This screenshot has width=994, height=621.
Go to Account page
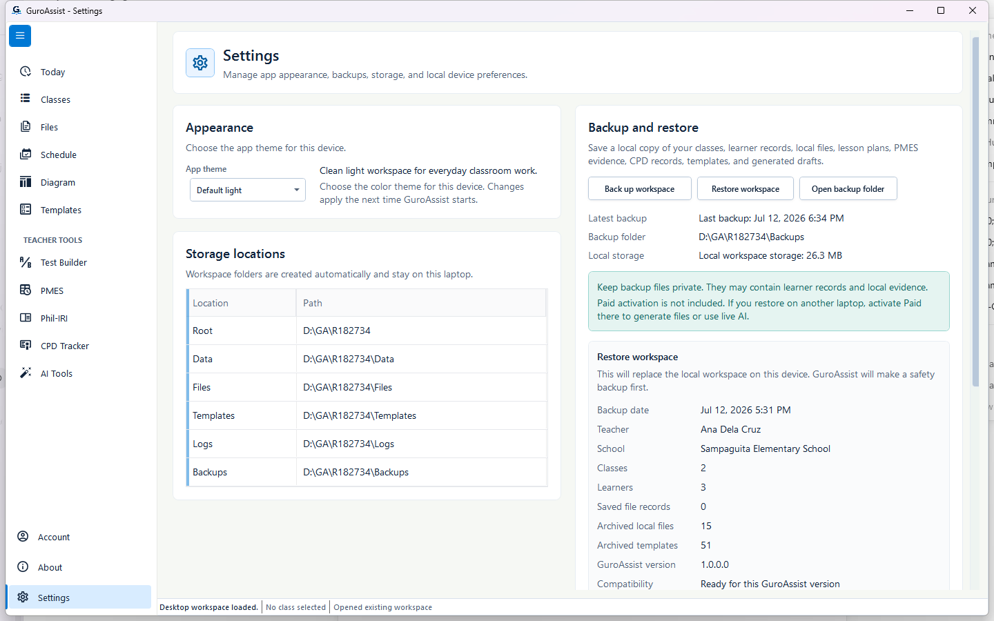pos(79,537)
